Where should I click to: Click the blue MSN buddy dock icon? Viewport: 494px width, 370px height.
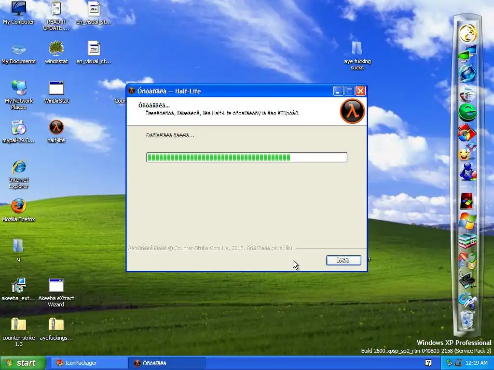coord(467,172)
